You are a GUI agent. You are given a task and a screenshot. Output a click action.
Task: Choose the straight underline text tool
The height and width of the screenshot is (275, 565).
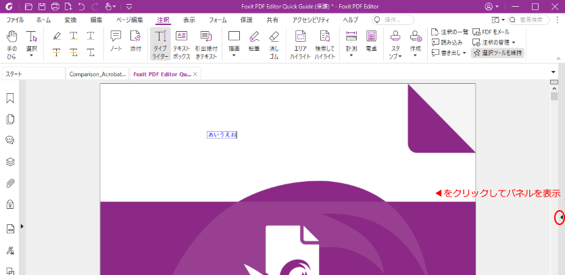click(x=91, y=36)
